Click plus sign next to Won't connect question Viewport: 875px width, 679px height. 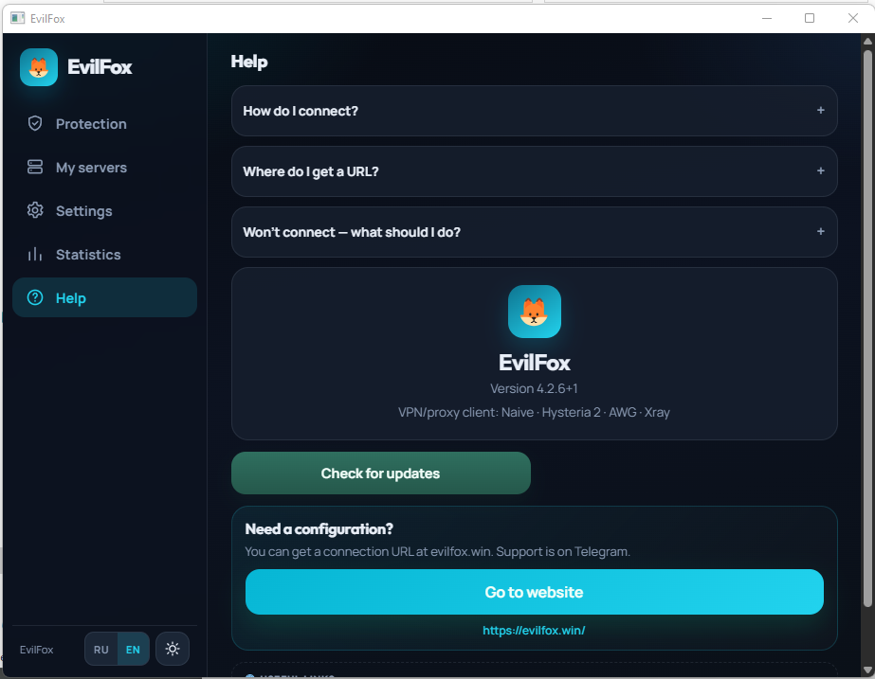click(x=820, y=231)
